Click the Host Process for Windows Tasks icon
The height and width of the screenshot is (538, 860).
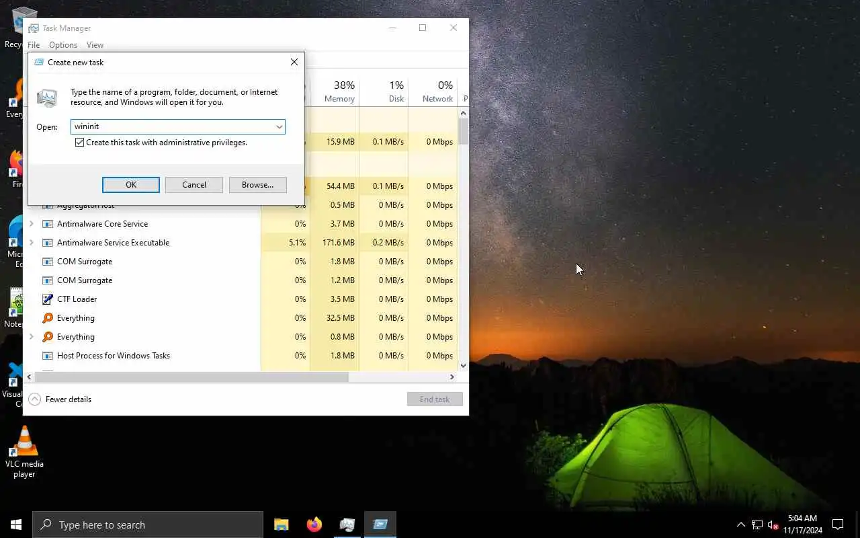48,356
